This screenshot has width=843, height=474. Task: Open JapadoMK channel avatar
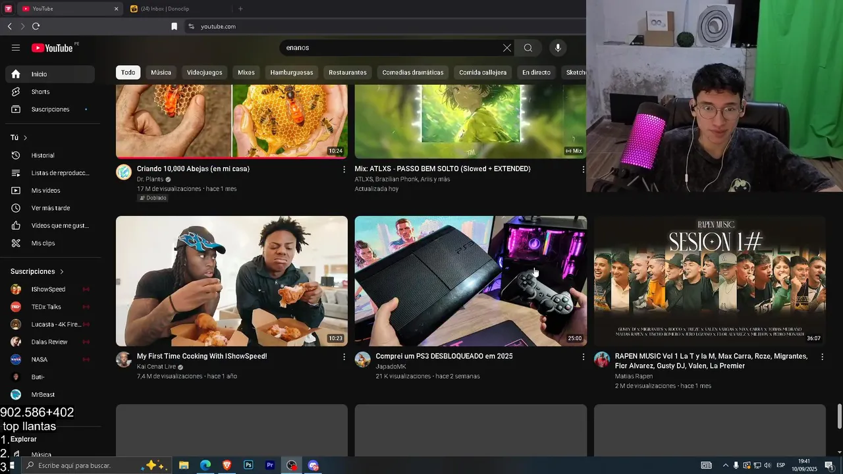(x=363, y=359)
